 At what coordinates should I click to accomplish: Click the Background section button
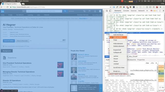coord(7,51)
